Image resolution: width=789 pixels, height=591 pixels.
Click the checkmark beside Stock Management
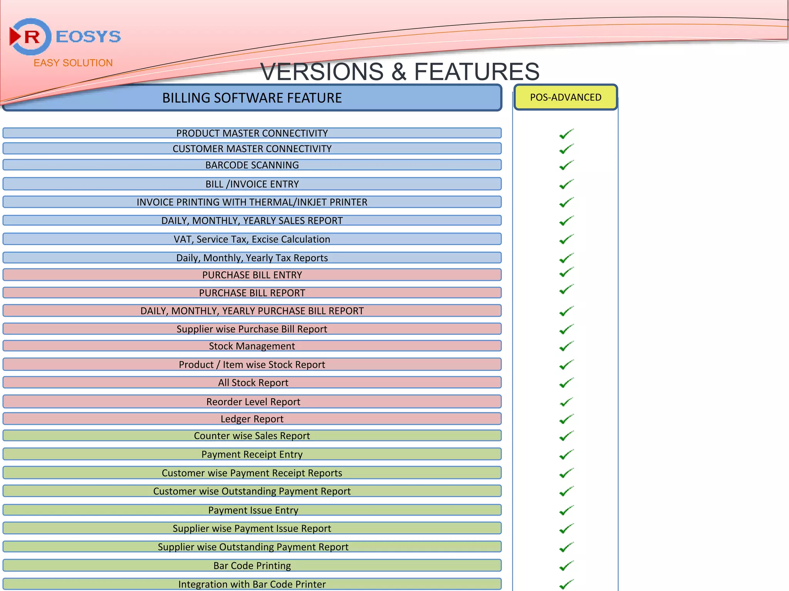pos(566,346)
